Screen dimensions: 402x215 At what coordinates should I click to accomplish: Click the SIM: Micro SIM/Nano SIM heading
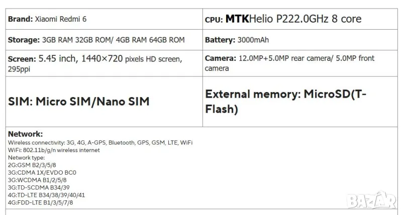pyautogui.click(x=79, y=102)
